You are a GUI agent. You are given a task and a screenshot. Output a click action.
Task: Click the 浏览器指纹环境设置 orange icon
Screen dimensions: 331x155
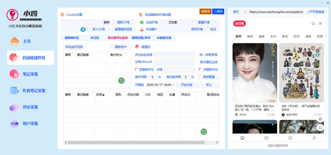click(141, 15)
